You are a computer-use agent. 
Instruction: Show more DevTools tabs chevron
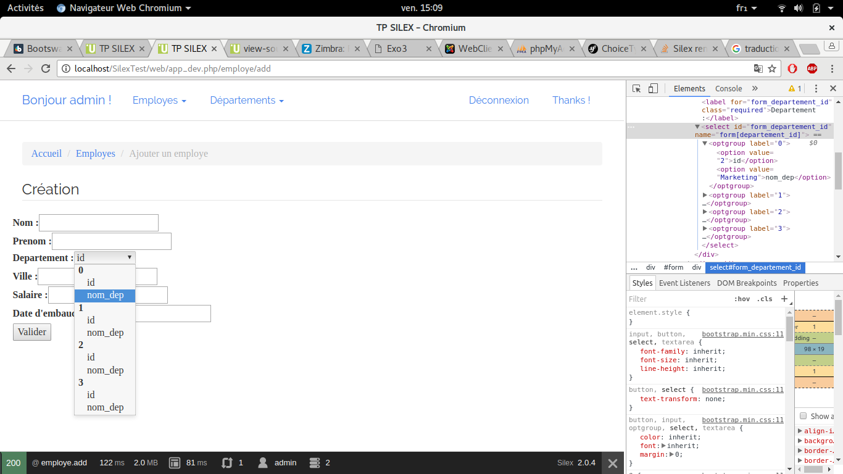point(755,88)
